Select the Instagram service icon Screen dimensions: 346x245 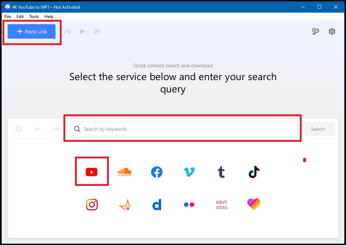(92, 204)
